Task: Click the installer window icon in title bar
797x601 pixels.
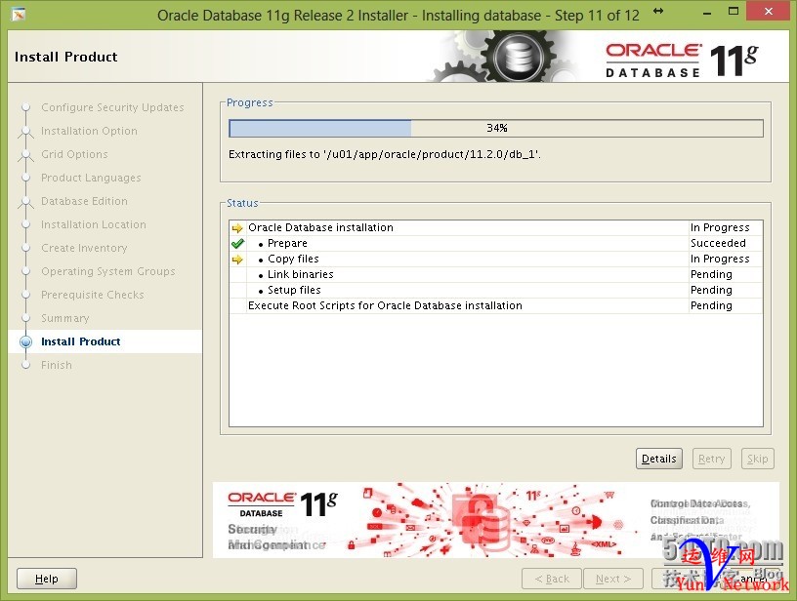Action: 19,15
